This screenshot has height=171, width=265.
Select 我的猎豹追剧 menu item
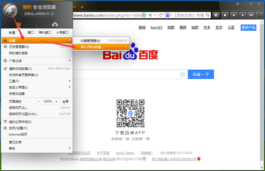[37, 53]
